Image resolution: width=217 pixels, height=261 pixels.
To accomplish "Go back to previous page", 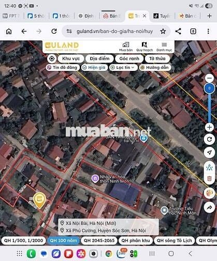I will (24, 31).
